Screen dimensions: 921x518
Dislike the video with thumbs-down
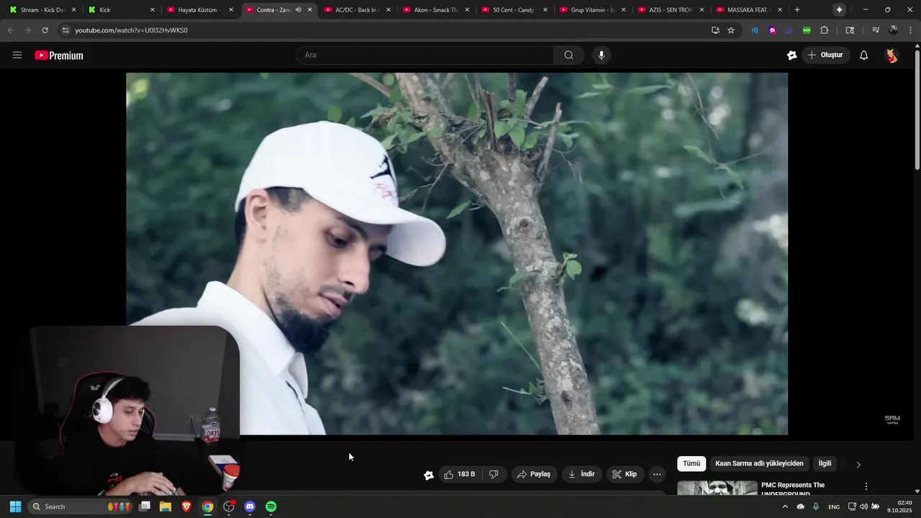tap(494, 474)
